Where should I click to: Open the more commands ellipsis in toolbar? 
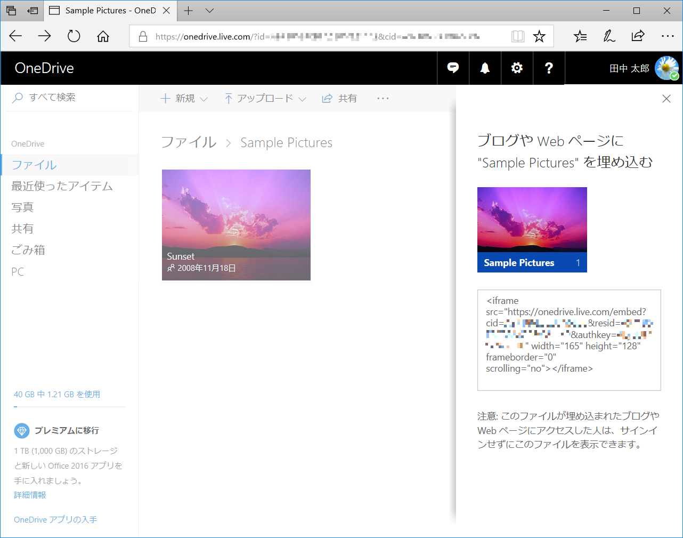(383, 98)
